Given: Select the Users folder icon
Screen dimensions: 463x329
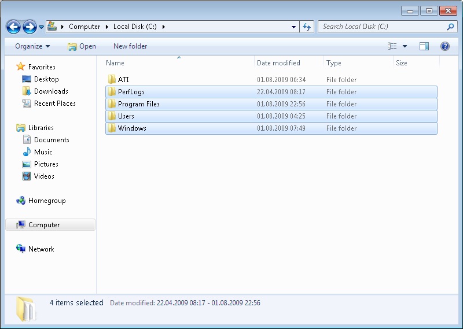Looking at the screenshot, I should coord(112,116).
